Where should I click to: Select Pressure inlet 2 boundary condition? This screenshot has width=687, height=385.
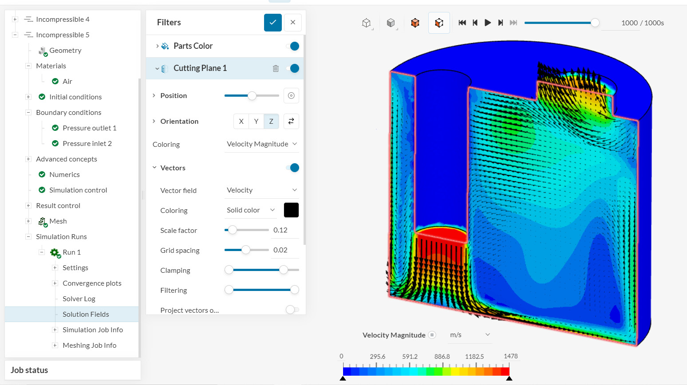click(x=87, y=143)
